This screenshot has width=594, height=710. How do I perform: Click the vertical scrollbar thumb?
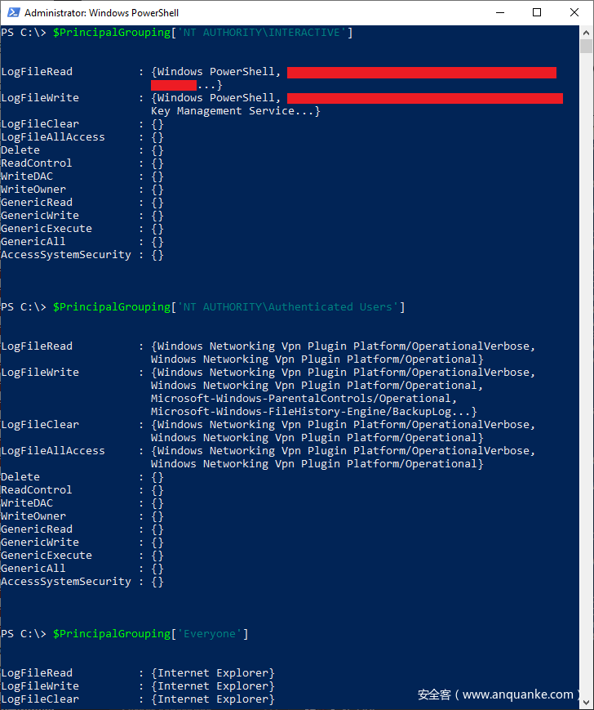point(586,47)
